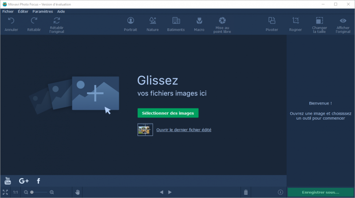
Task: Select the Portrait focus tool
Action: [130, 21]
